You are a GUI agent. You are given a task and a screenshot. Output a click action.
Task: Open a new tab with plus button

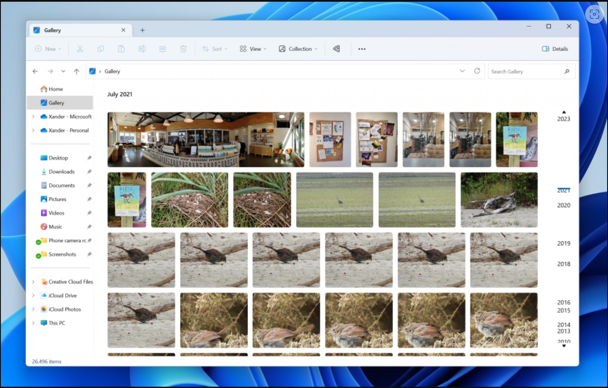(143, 30)
